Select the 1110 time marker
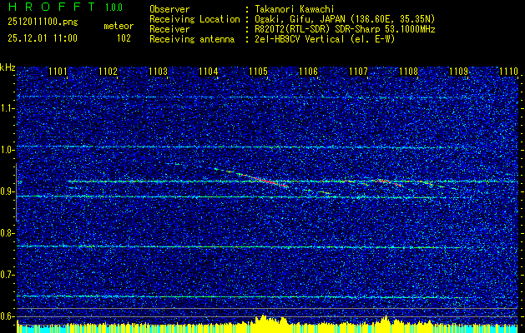The width and height of the screenshot is (525, 333). coord(508,72)
